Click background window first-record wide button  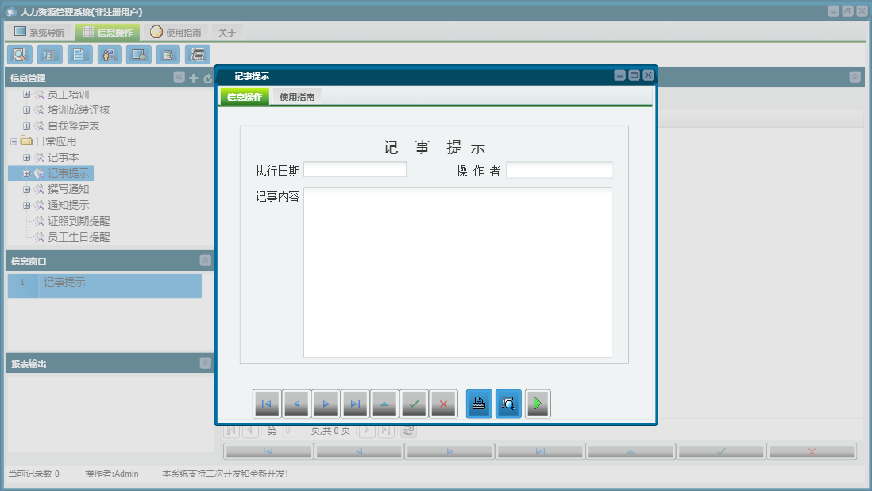[268, 451]
